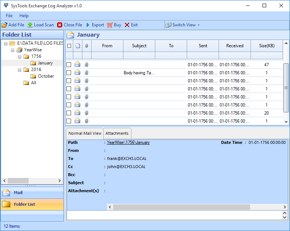Click paperclip icon of Body having Ta... row
This screenshot has width=290, height=231.
point(86,72)
